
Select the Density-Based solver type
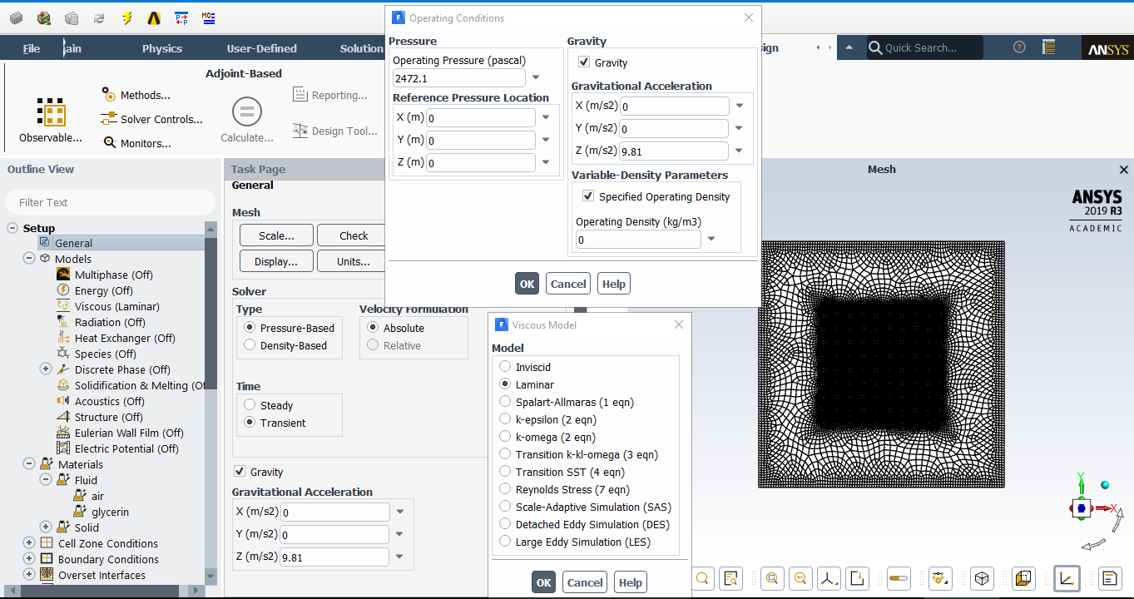click(250, 345)
